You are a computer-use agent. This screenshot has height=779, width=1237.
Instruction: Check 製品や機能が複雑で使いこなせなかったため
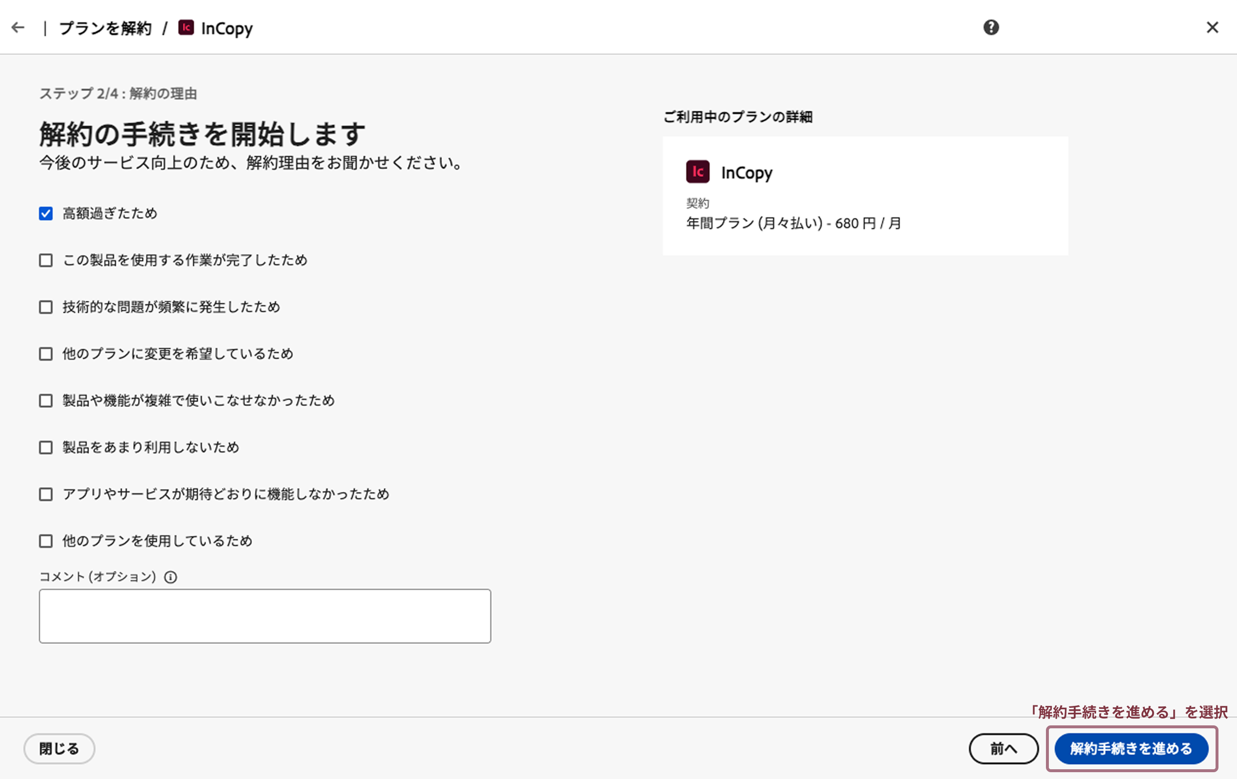point(46,400)
